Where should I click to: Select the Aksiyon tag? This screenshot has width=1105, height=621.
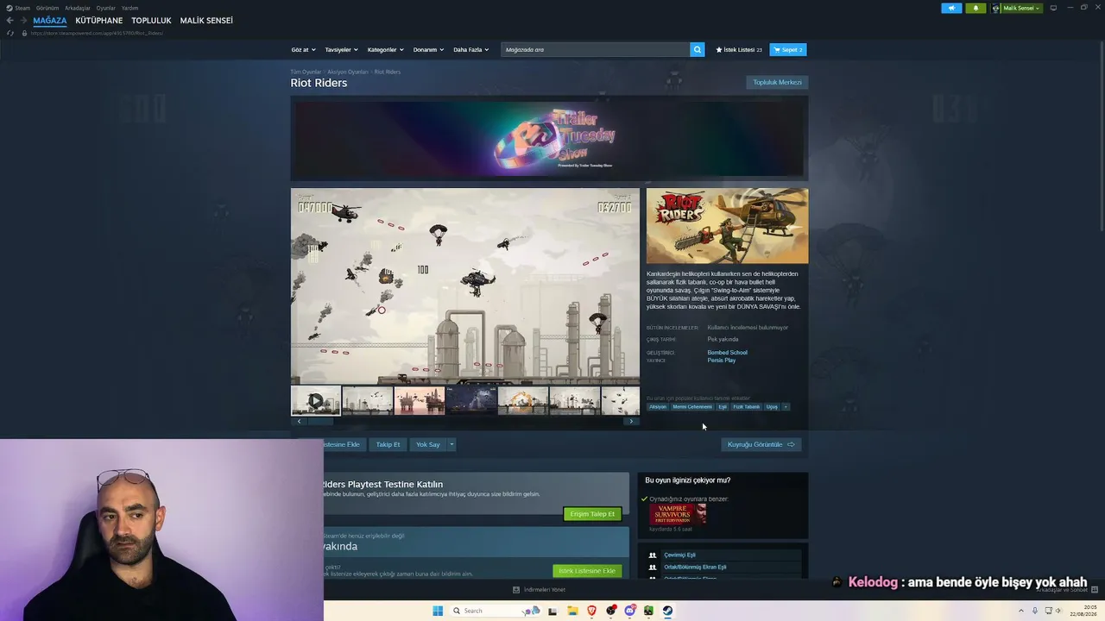658,406
